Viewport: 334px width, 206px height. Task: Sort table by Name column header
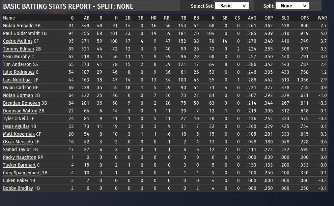tap(9, 18)
